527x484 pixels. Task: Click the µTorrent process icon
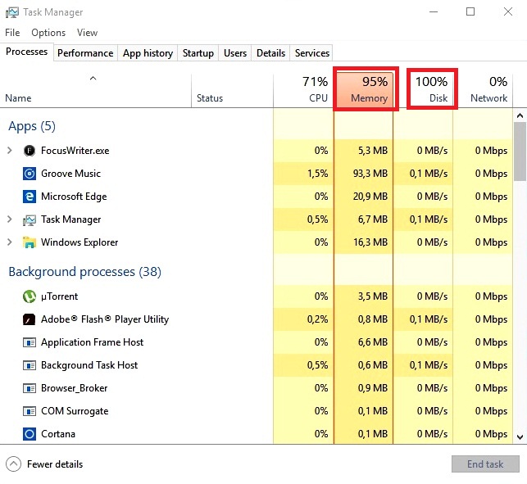pos(30,296)
